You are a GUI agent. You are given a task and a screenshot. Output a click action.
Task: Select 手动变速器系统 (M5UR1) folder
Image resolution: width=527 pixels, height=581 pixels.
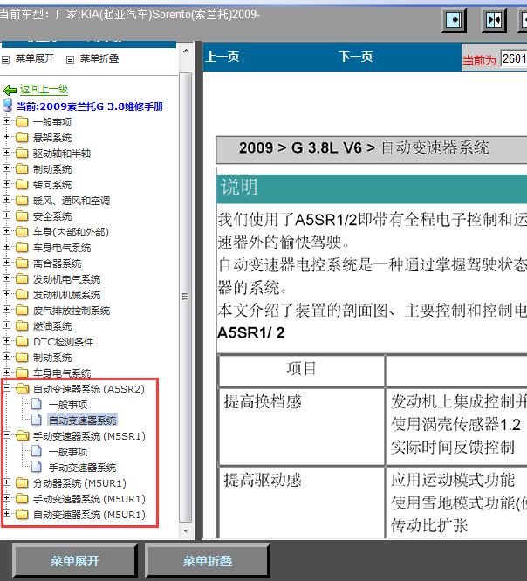(89, 499)
